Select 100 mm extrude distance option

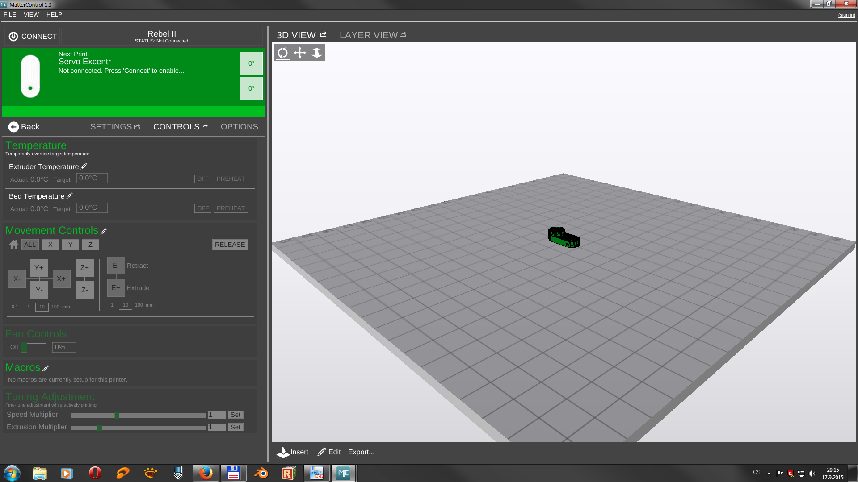pos(139,305)
